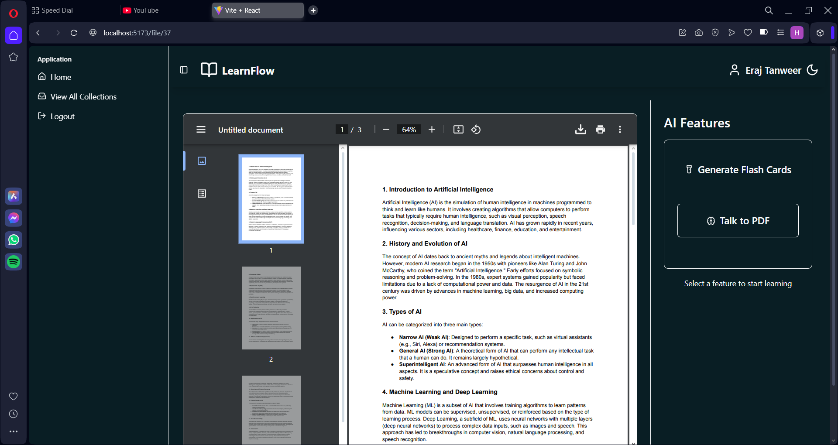Click Generate Flash Cards button
Image resolution: width=838 pixels, height=445 pixels.
click(738, 170)
